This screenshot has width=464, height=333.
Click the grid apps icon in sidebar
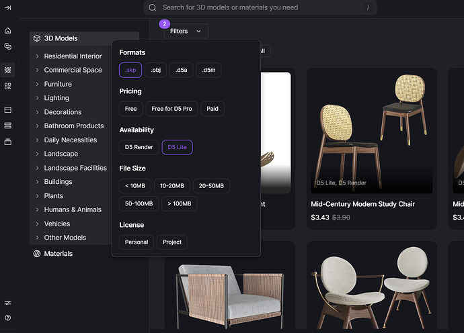pos(8,86)
